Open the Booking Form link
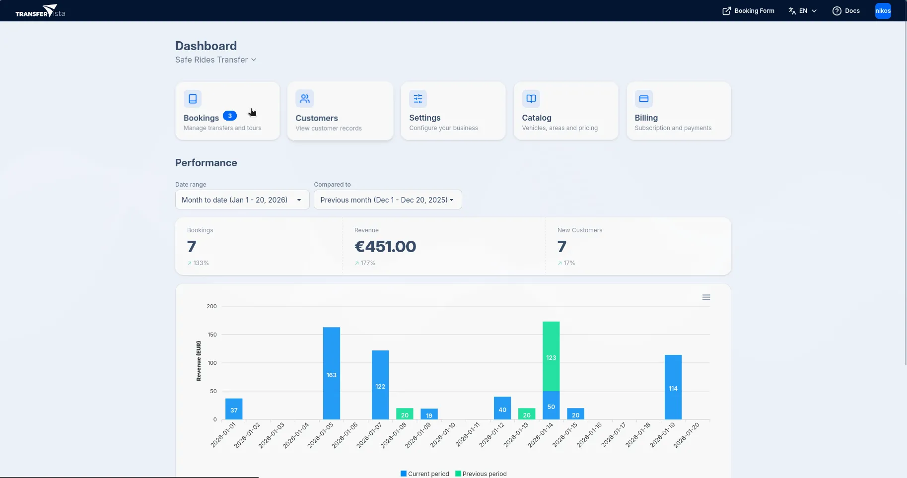The image size is (907, 478). [x=754, y=10]
